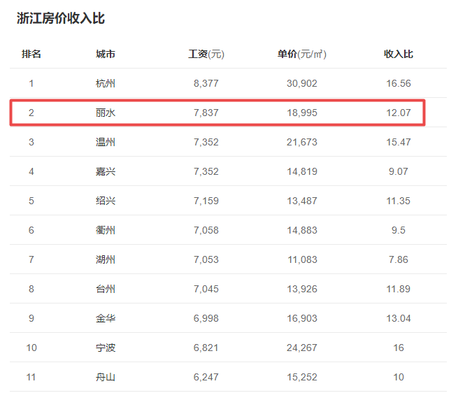The width and height of the screenshot is (465, 400).
Task: Click unit price 11,083
Action: 302,259
